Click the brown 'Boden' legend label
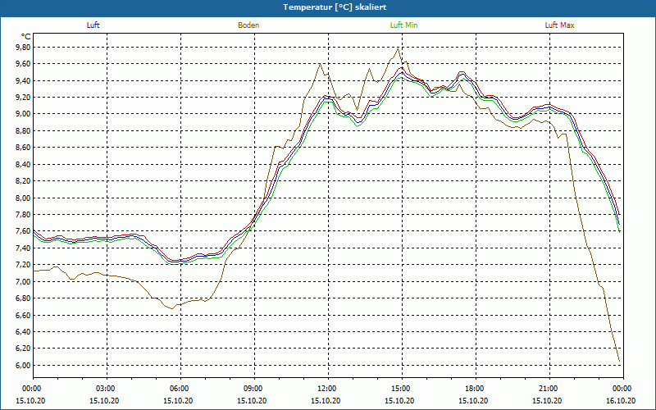The image size is (656, 410). 248,25
